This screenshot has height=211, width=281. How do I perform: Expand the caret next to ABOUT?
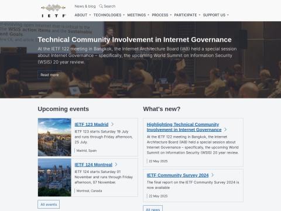pyautogui.click(x=90, y=15)
